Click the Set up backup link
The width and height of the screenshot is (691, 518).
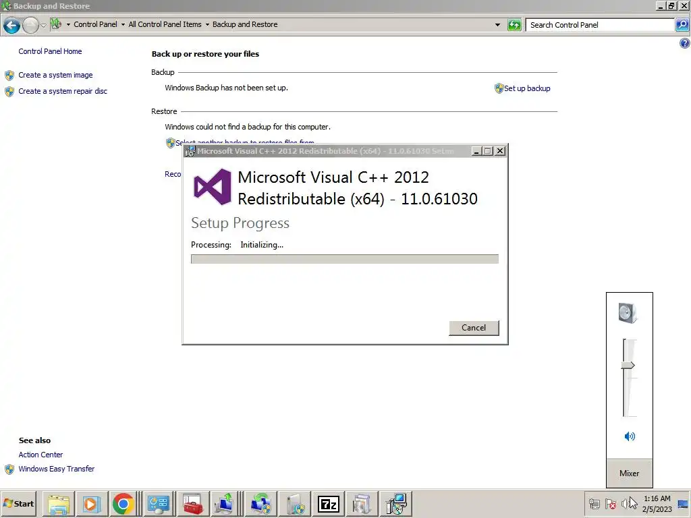click(x=527, y=88)
